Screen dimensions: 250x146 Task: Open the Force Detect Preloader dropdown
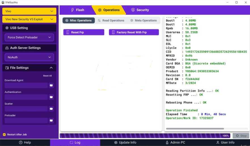pos(29,37)
